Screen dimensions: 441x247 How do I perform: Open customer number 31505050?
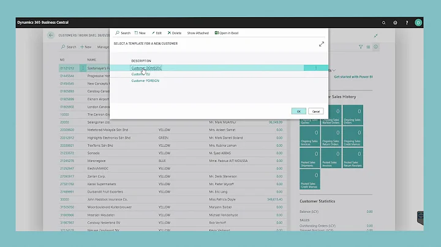tap(67, 207)
